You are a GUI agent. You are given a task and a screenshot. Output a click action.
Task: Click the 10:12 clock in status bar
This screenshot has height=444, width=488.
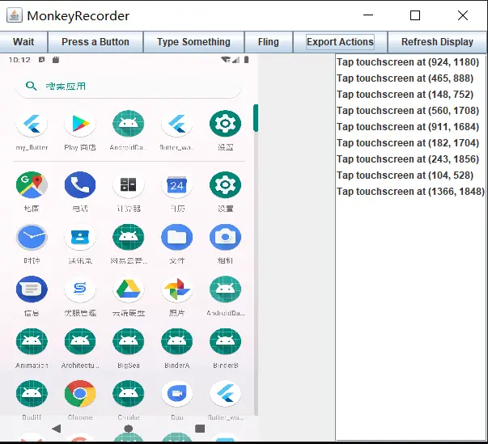(19, 60)
